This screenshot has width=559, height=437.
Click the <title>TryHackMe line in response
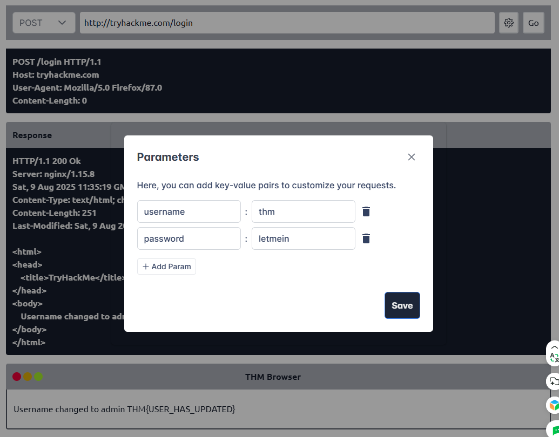pyautogui.click(x=72, y=278)
